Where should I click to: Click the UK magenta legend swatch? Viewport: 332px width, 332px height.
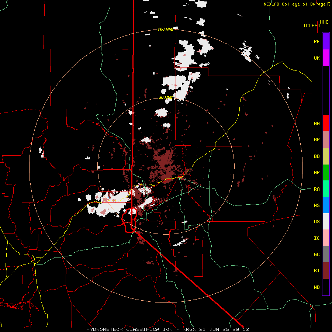326,58
